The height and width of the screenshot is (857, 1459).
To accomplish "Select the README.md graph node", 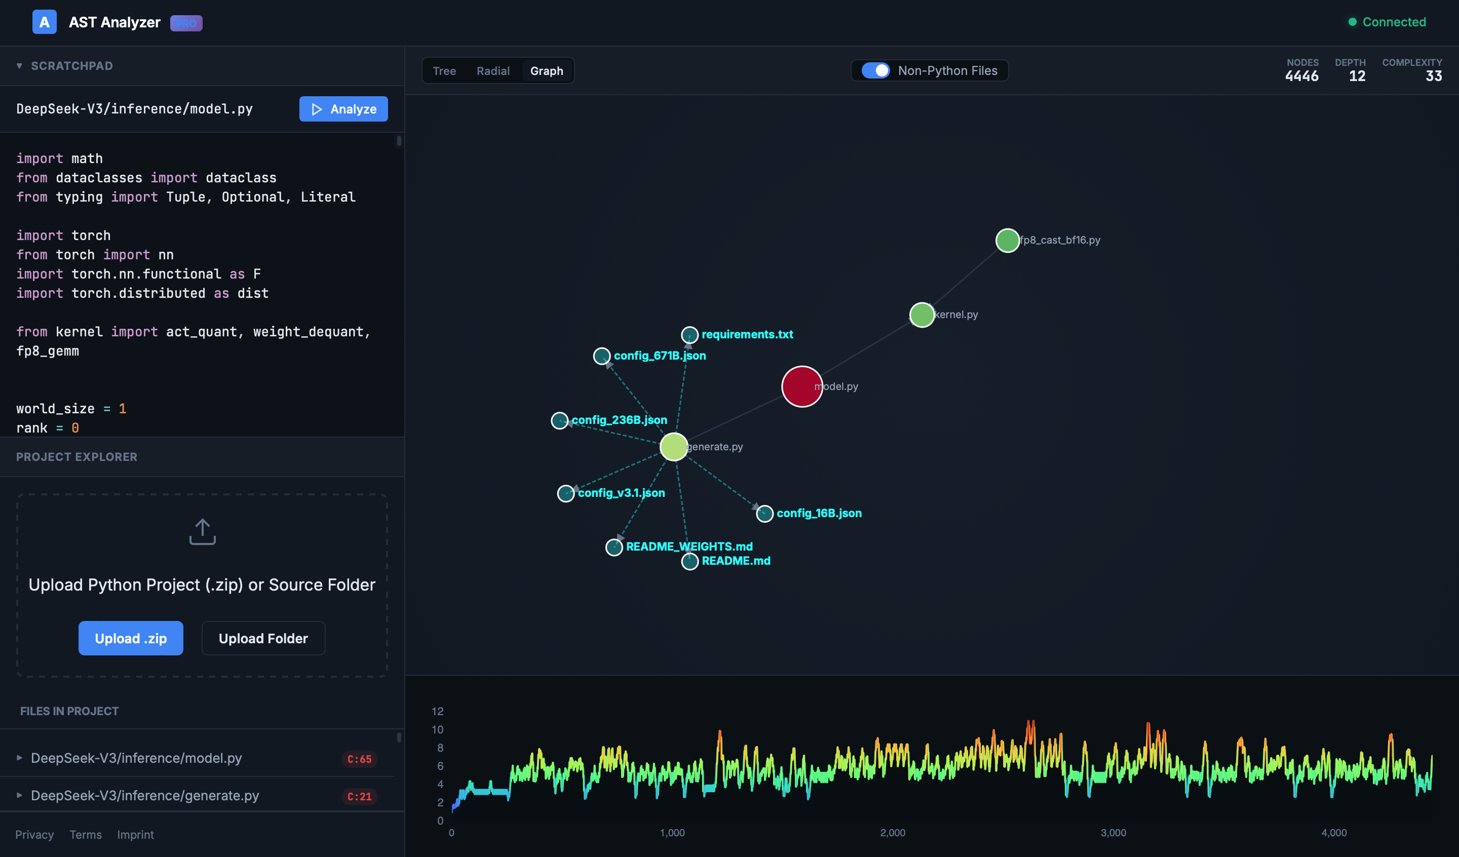I will [689, 561].
